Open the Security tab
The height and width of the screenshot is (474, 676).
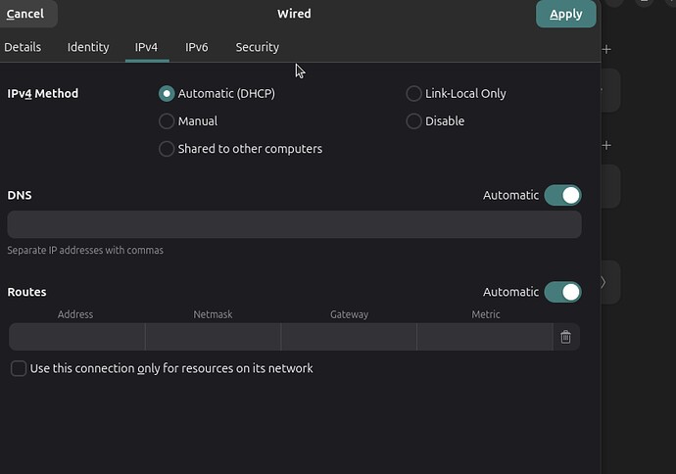pos(258,47)
